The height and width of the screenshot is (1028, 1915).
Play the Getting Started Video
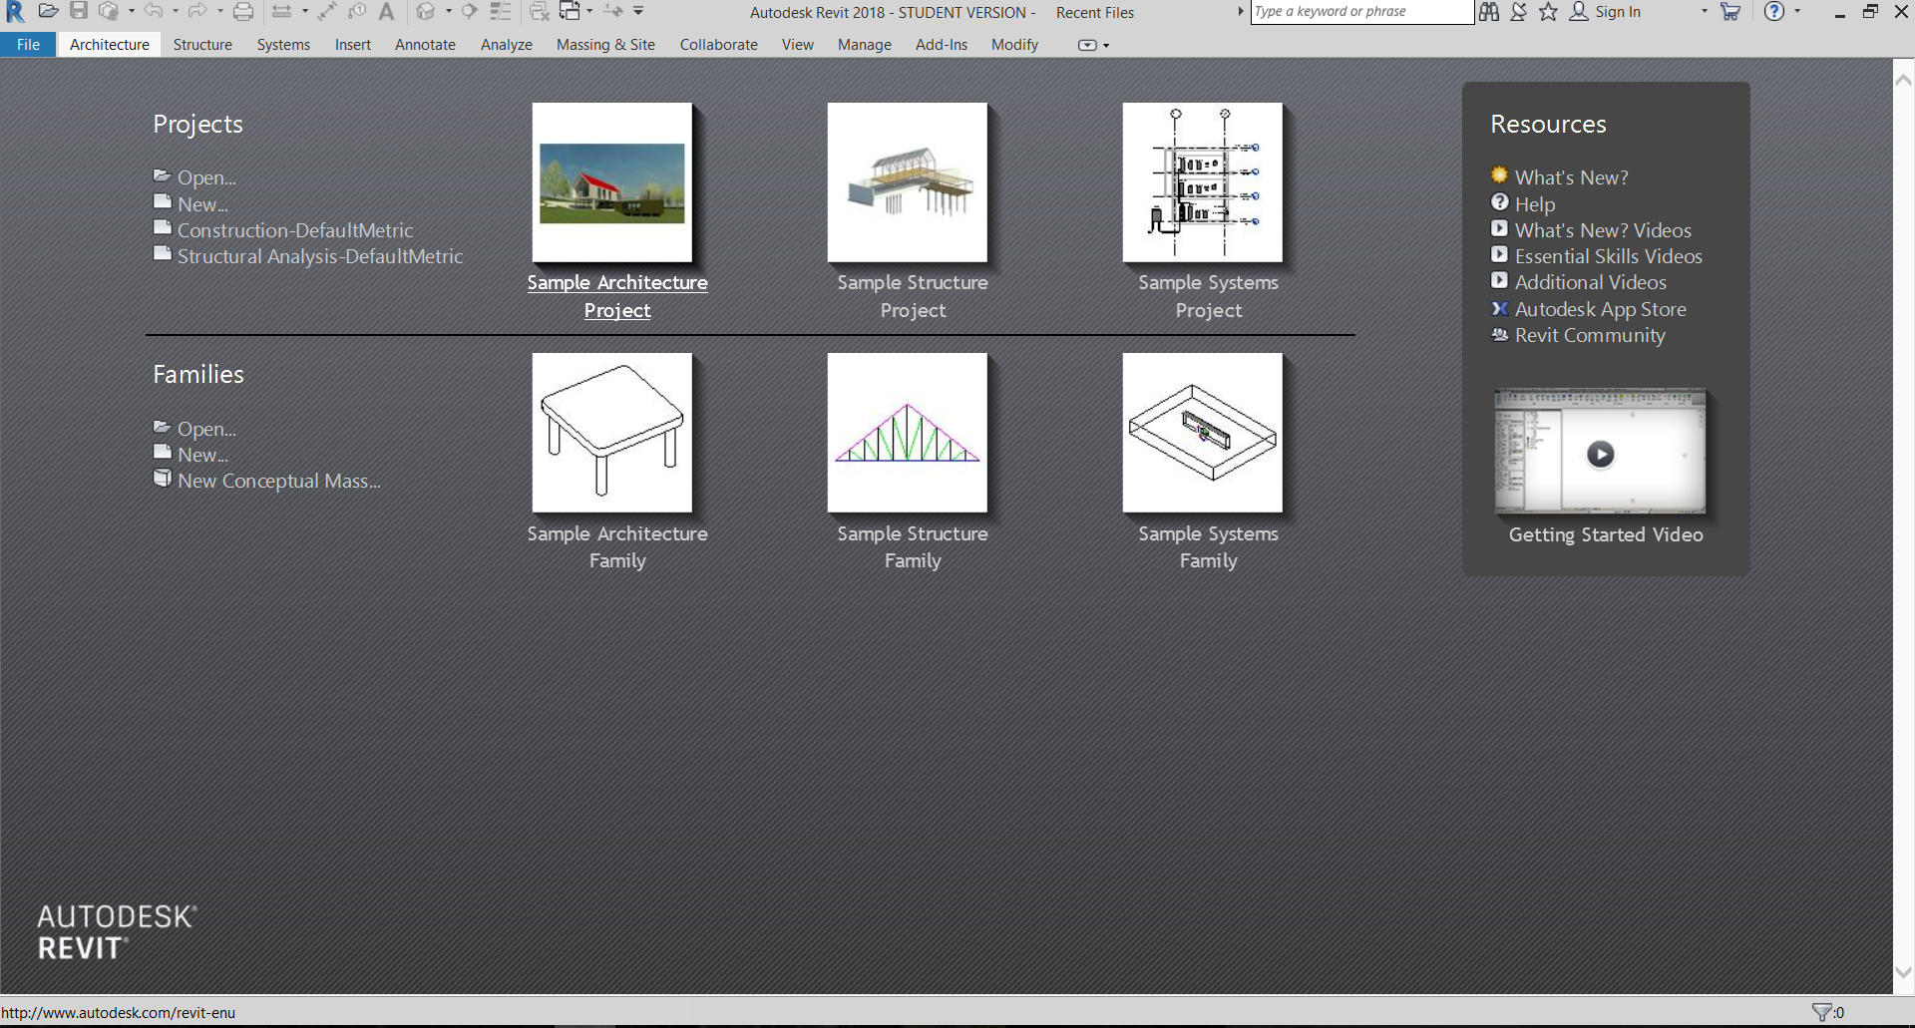1600,455
